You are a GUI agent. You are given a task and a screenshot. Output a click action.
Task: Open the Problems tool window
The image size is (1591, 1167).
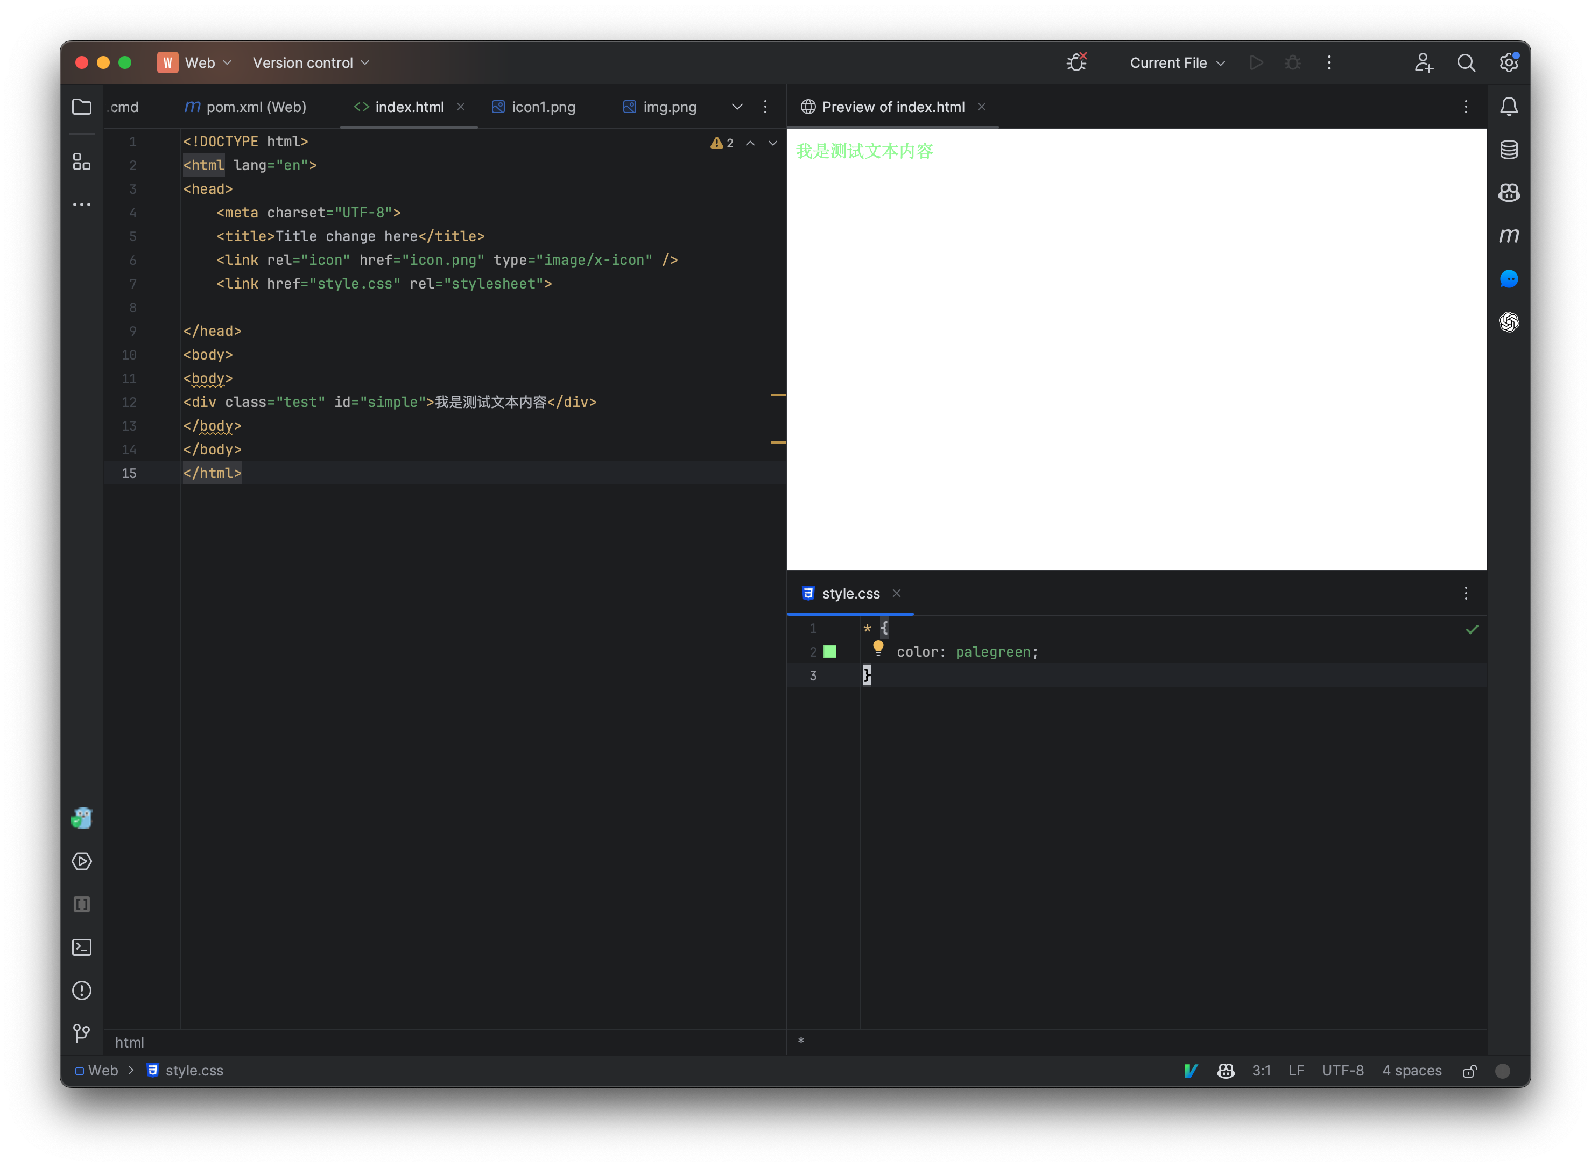[82, 990]
